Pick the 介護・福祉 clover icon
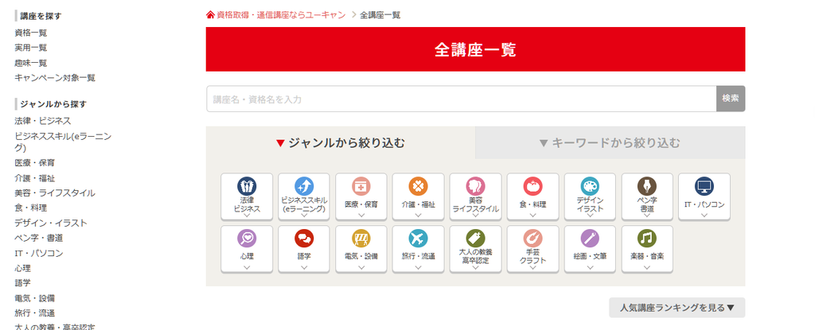The height and width of the screenshot is (330, 815). [419, 186]
